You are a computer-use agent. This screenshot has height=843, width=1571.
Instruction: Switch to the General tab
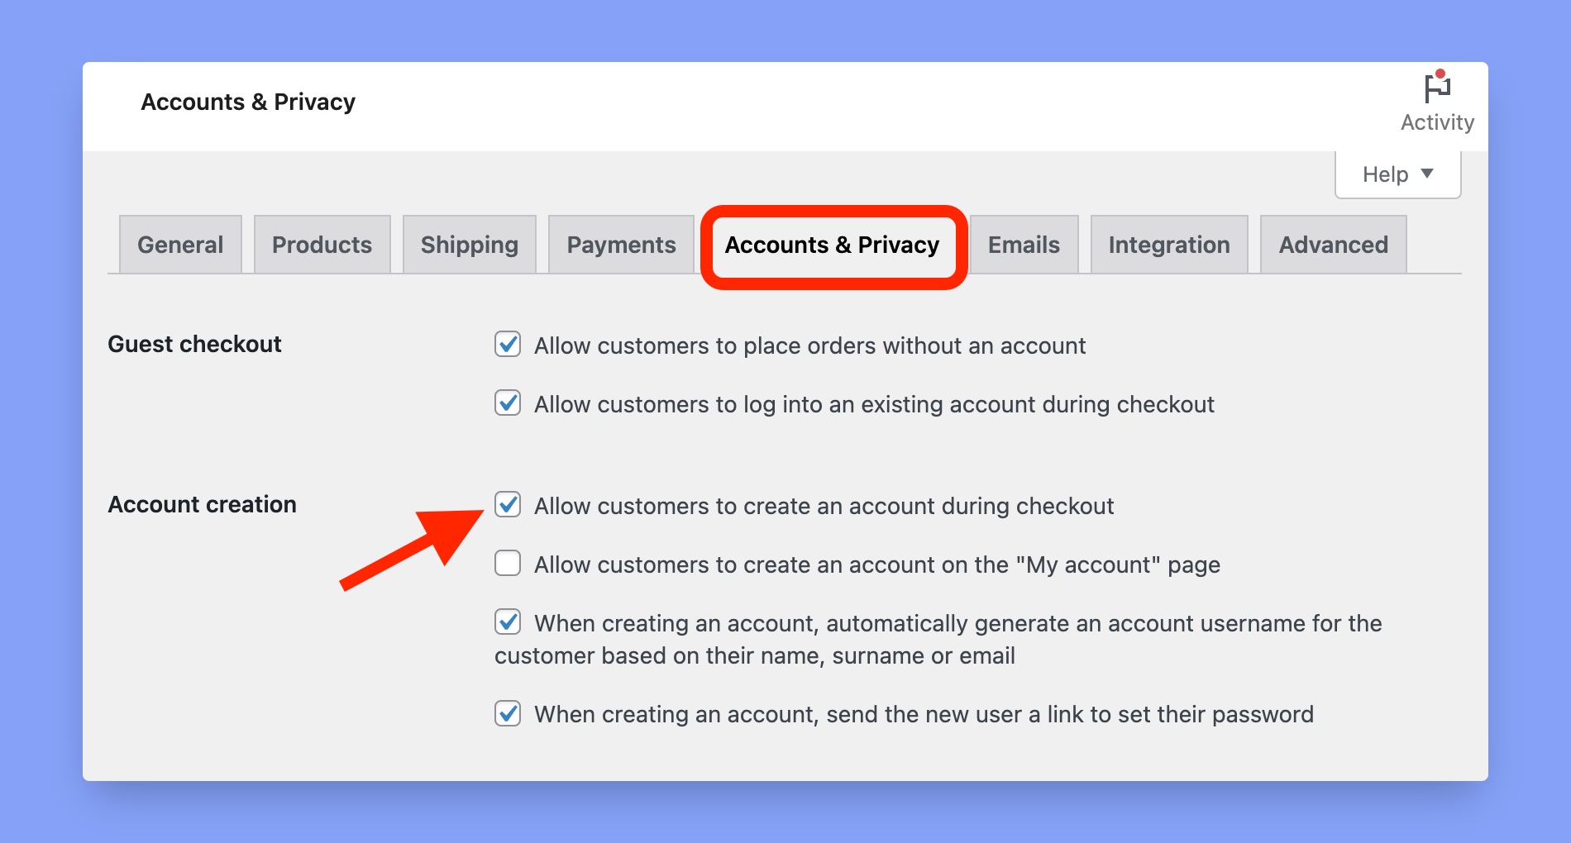[x=180, y=245]
